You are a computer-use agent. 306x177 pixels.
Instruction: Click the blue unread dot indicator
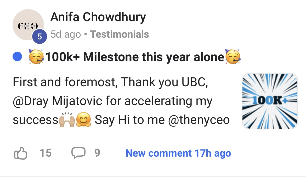17,57
